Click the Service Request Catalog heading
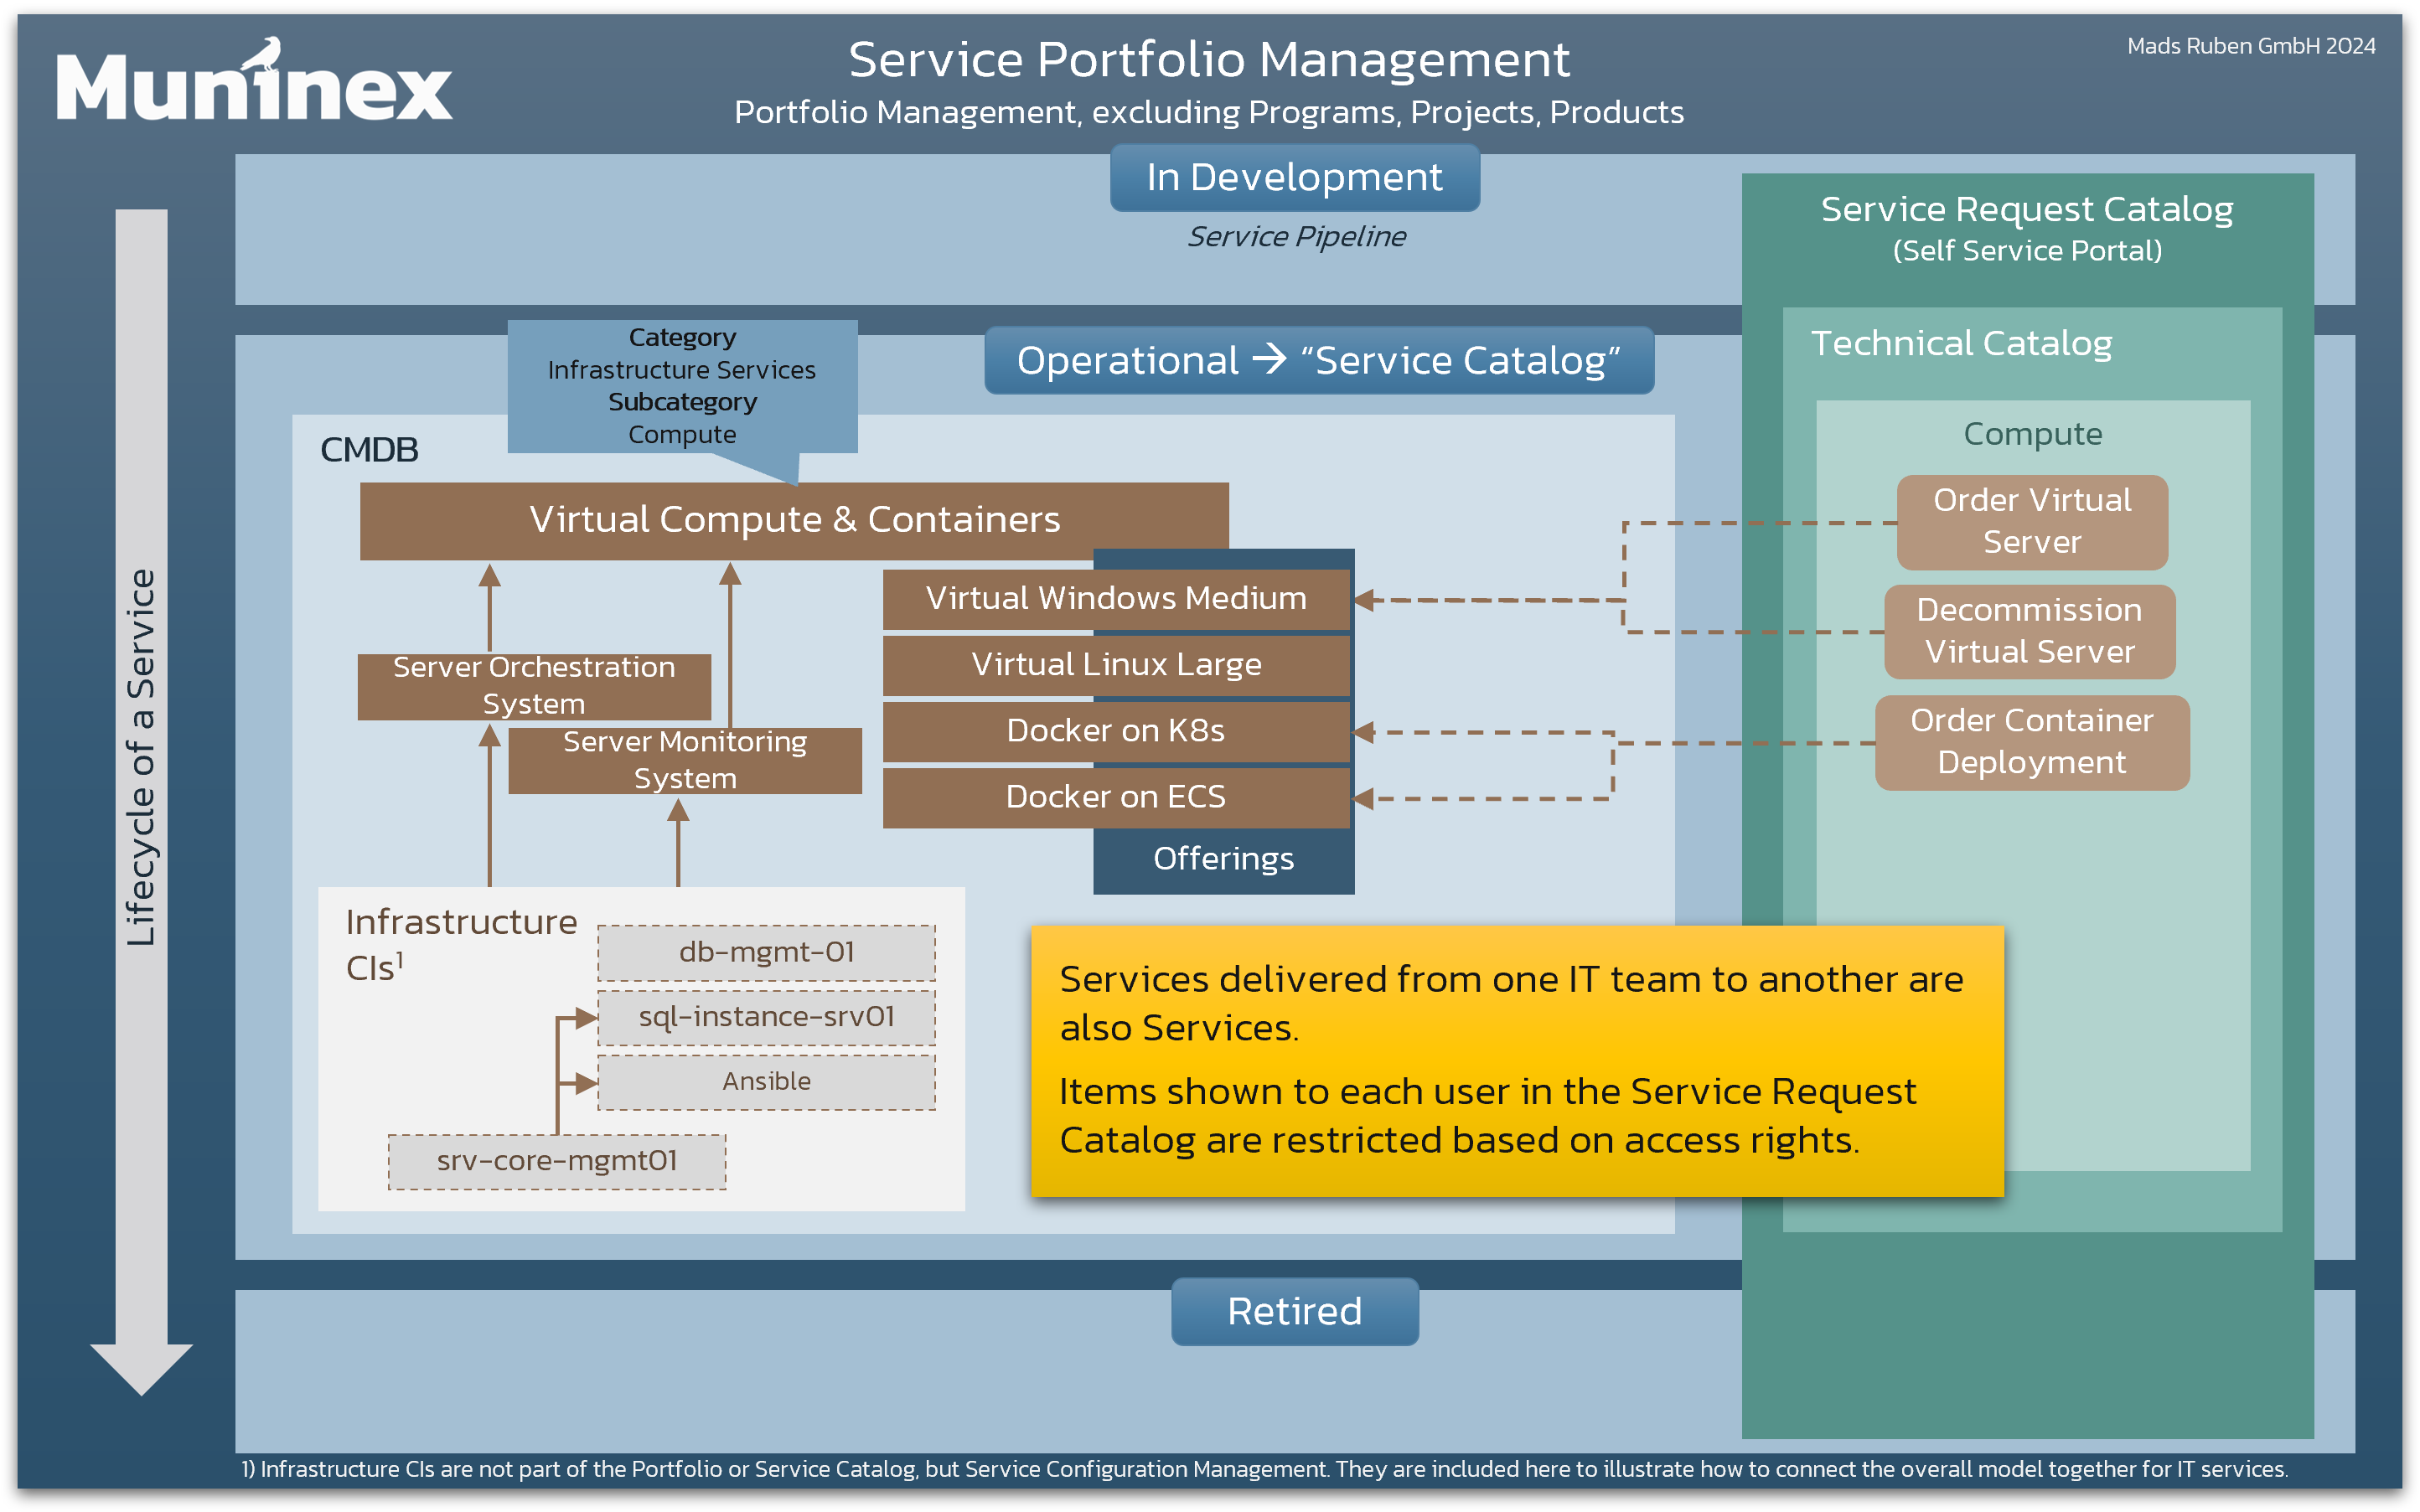This screenshot has height=1512, width=2420. point(2027,209)
